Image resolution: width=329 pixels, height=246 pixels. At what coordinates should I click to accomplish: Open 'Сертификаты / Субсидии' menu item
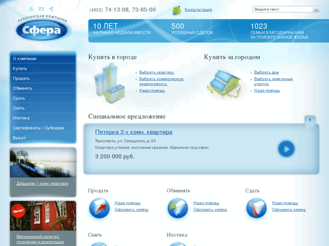click(38, 128)
